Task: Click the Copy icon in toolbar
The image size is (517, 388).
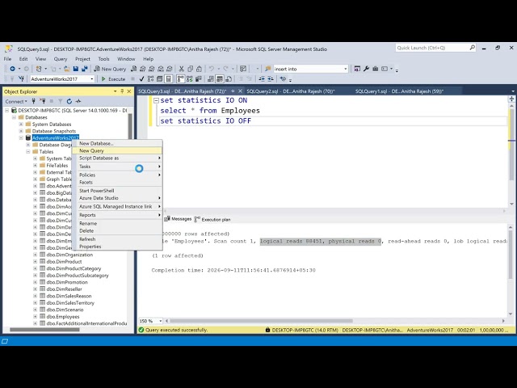Action: click(x=191, y=69)
